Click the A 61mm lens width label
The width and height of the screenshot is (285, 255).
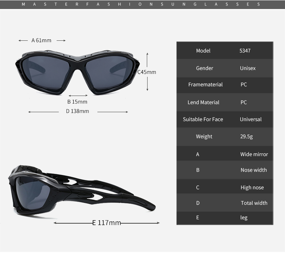41,40
